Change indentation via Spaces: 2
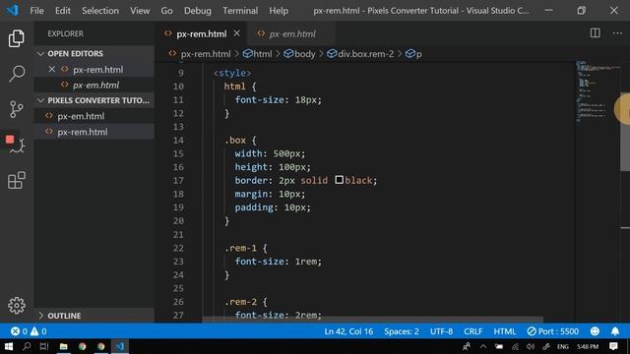This screenshot has width=630, height=354. 401,331
